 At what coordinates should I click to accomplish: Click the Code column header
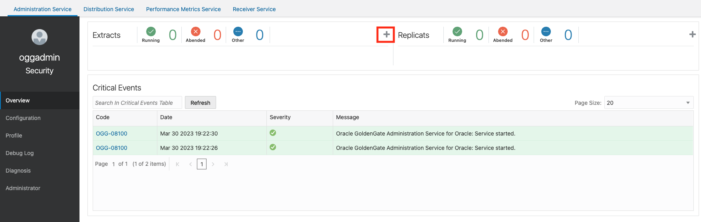pyautogui.click(x=125, y=118)
